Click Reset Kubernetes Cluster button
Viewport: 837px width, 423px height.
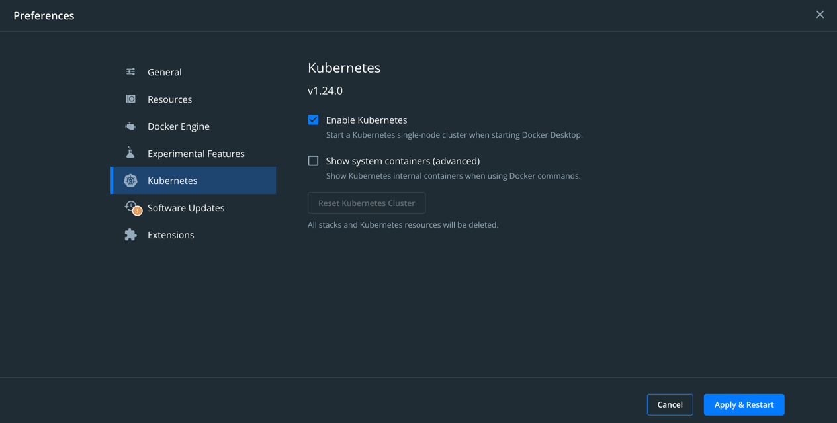click(367, 203)
